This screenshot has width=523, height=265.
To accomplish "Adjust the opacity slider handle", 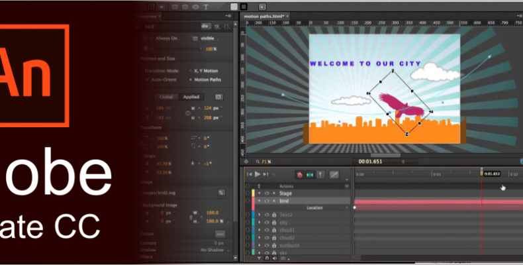I will point(201,49).
